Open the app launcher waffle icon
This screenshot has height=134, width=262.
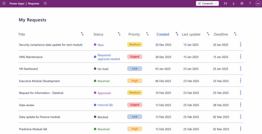(x=4, y=4)
